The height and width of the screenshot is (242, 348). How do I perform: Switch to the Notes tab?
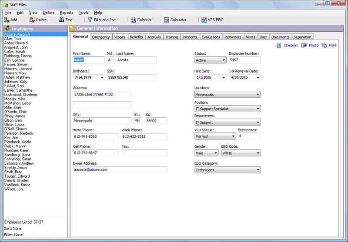coord(251,37)
